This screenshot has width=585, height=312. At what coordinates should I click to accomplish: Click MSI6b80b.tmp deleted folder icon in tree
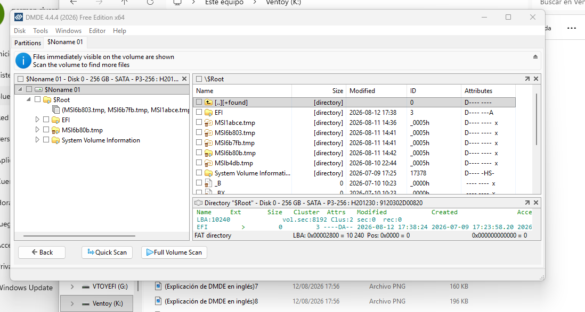pos(55,130)
